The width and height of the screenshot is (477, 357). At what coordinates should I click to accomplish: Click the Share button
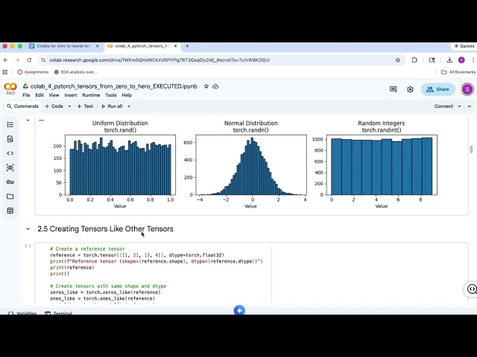(x=438, y=89)
